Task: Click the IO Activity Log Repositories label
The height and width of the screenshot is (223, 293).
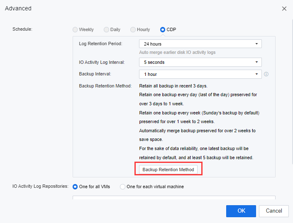Action: click(x=40, y=187)
